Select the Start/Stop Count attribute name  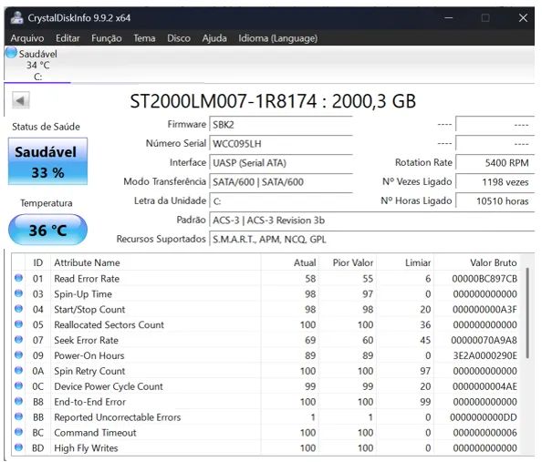[89, 310]
